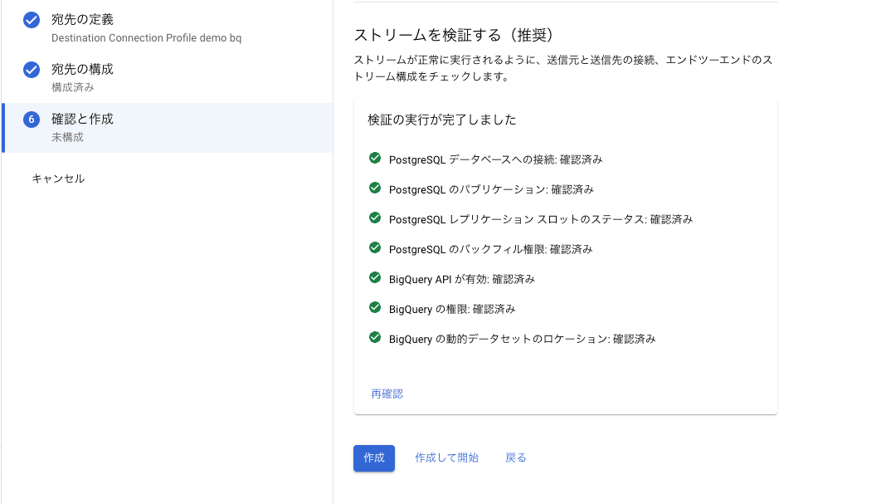This screenshot has width=891, height=504.
Task: Click the green check for レプリケーション スロットのステータス
Action: (375, 218)
